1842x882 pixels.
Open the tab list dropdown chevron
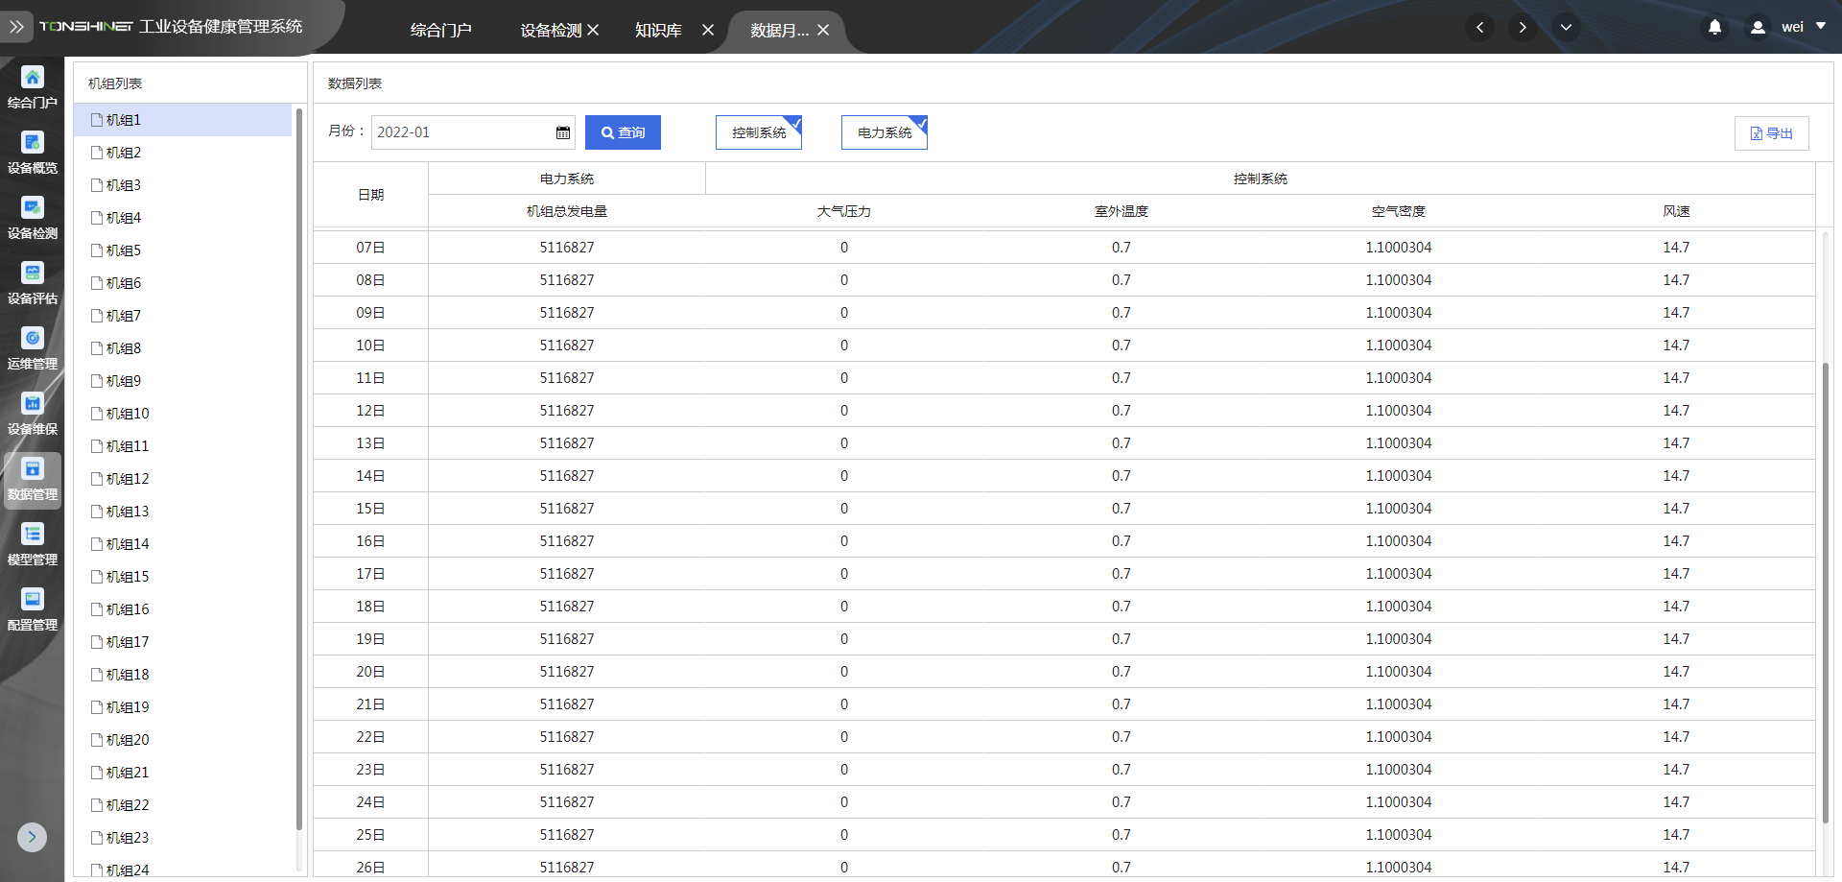1566,27
